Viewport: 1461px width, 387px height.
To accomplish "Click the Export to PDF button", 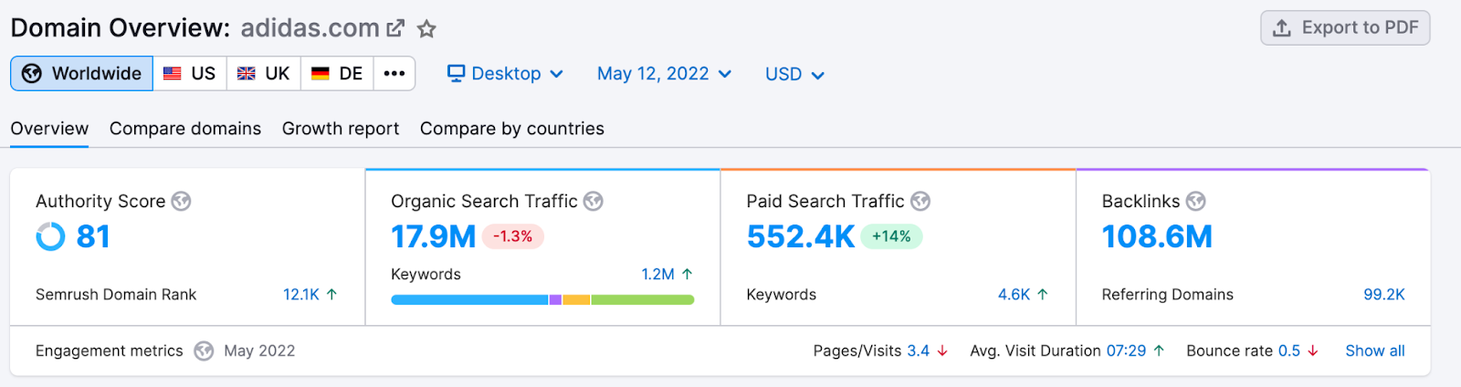I will click(1345, 28).
